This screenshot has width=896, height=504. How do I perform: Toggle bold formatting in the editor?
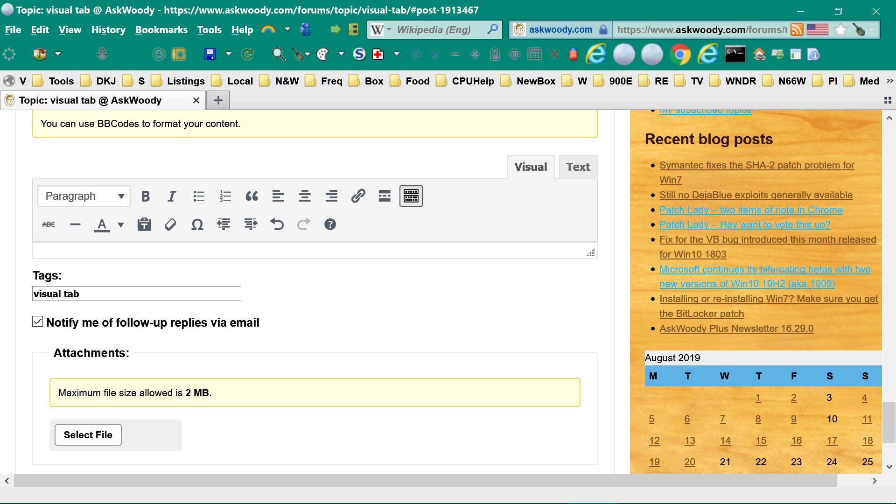(x=145, y=196)
